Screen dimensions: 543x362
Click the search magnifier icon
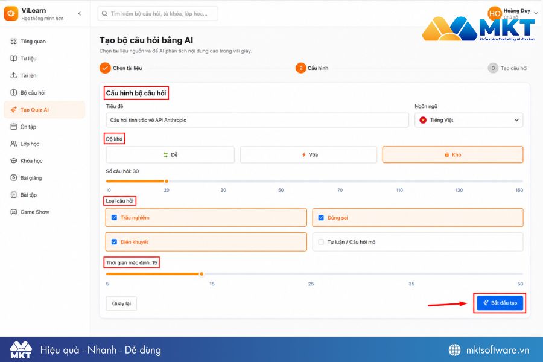click(104, 14)
